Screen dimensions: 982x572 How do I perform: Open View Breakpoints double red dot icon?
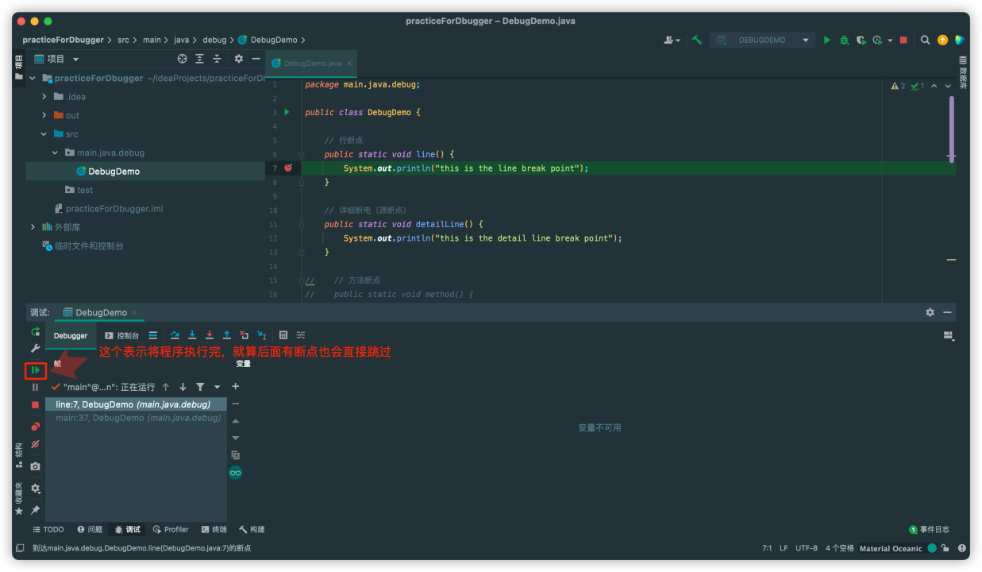click(x=35, y=427)
